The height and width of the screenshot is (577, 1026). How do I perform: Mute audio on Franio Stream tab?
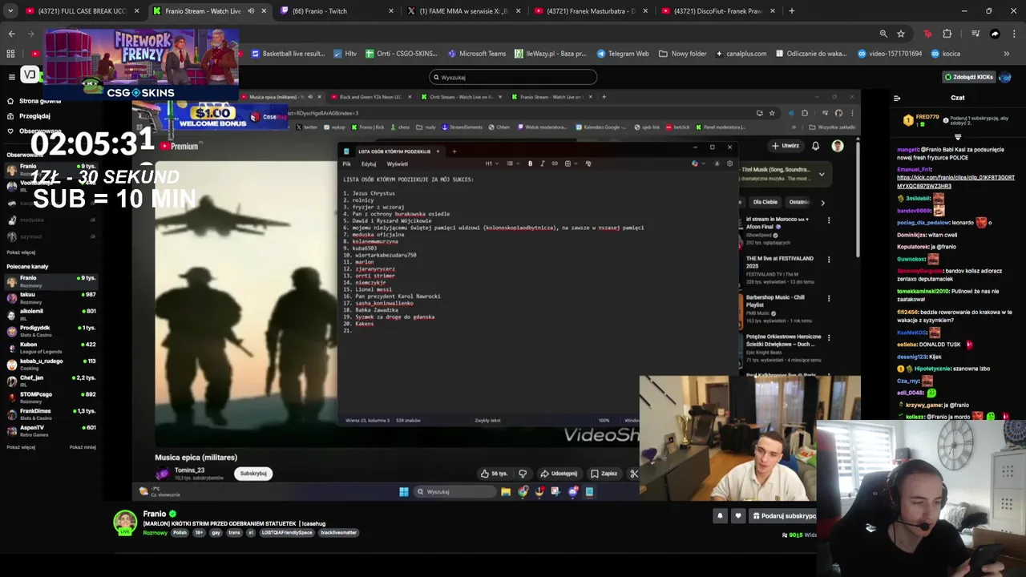(x=251, y=11)
